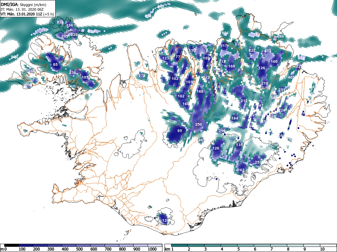Click the visibility value '848'

click(x=160, y=7)
